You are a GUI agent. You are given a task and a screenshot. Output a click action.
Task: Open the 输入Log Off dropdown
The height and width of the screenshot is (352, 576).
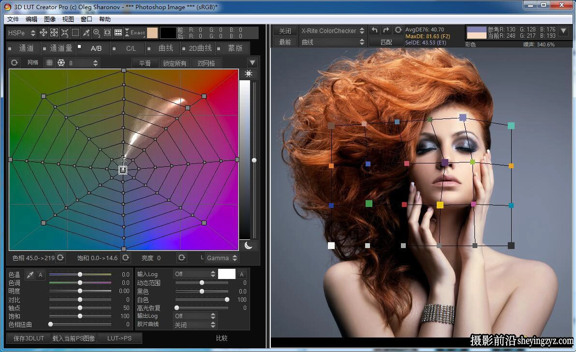195,274
